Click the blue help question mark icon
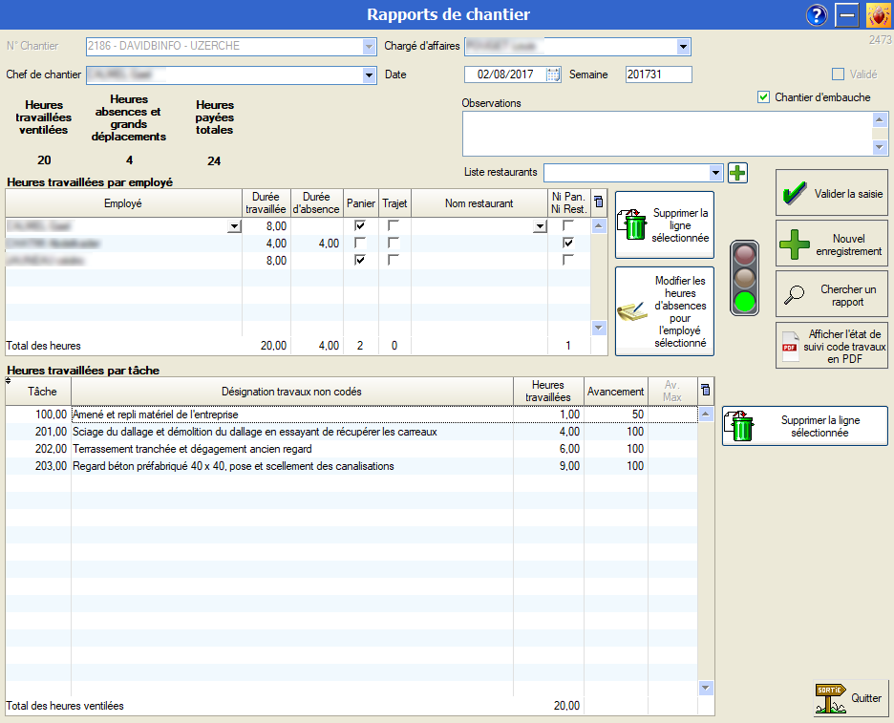 (817, 15)
